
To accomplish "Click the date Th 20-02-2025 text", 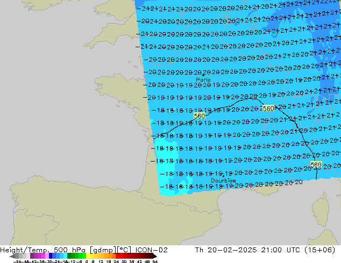I will [226, 250].
